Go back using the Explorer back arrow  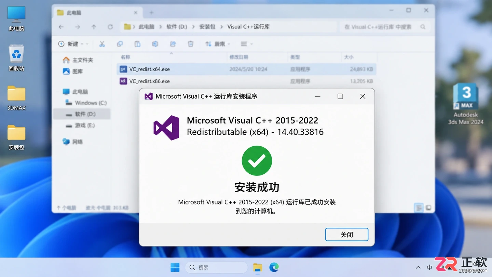(x=61, y=27)
